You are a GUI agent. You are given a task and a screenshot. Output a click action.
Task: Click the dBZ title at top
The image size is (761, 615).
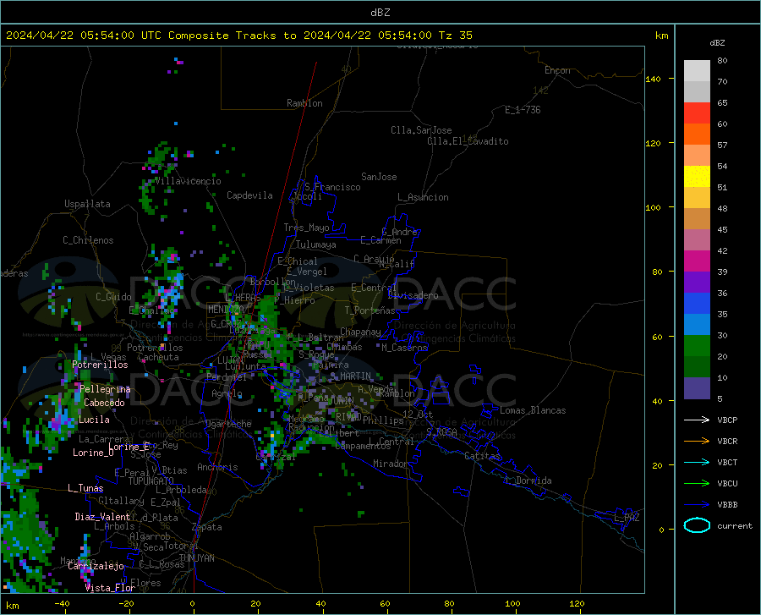click(x=380, y=13)
